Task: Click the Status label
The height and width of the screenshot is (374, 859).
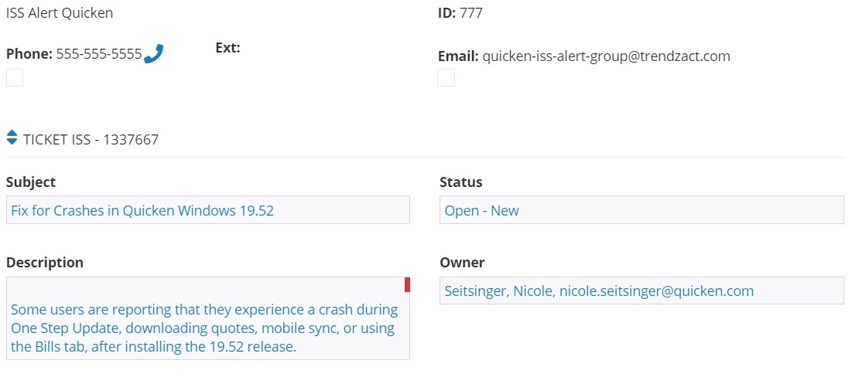Action: [460, 182]
